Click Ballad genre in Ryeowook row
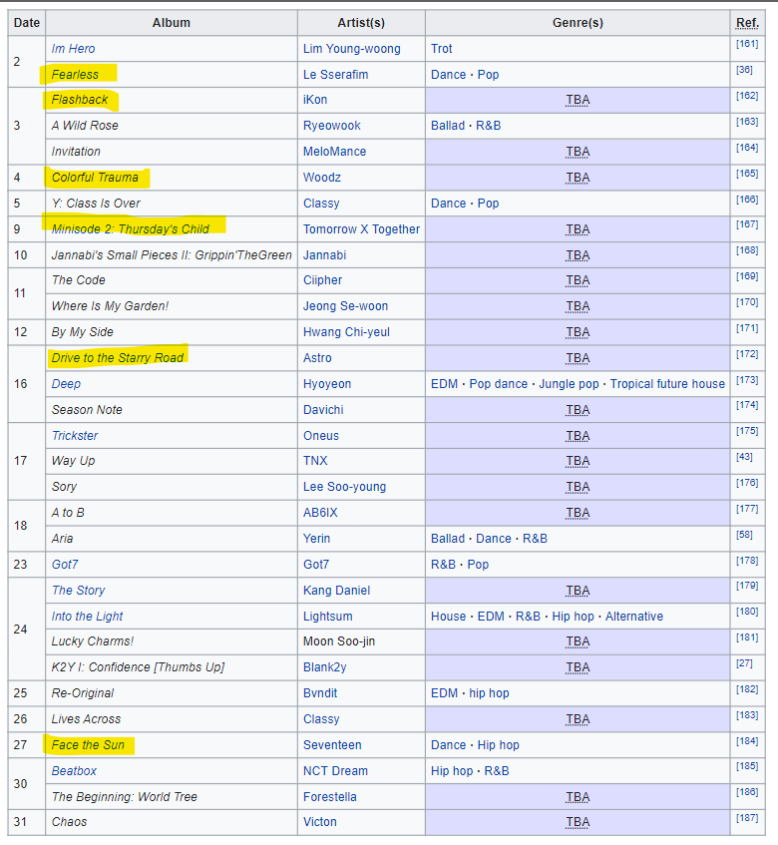The height and width of the screenshot is (845, 778). click(x=448, y=126)
